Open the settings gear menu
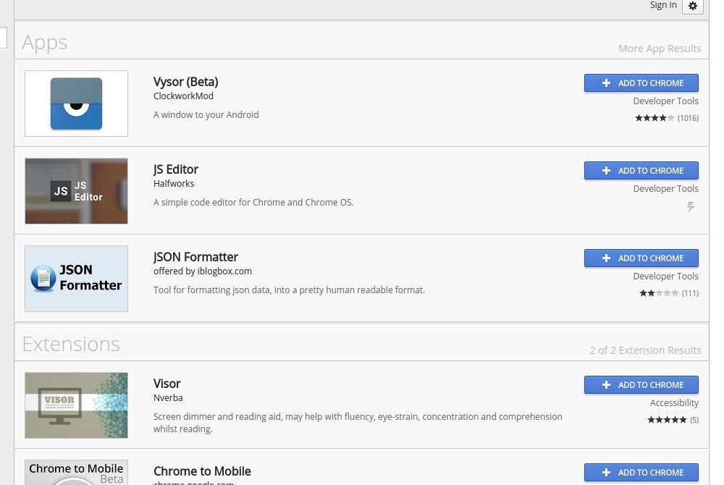724x485 pixels. [x=693, y=6]
